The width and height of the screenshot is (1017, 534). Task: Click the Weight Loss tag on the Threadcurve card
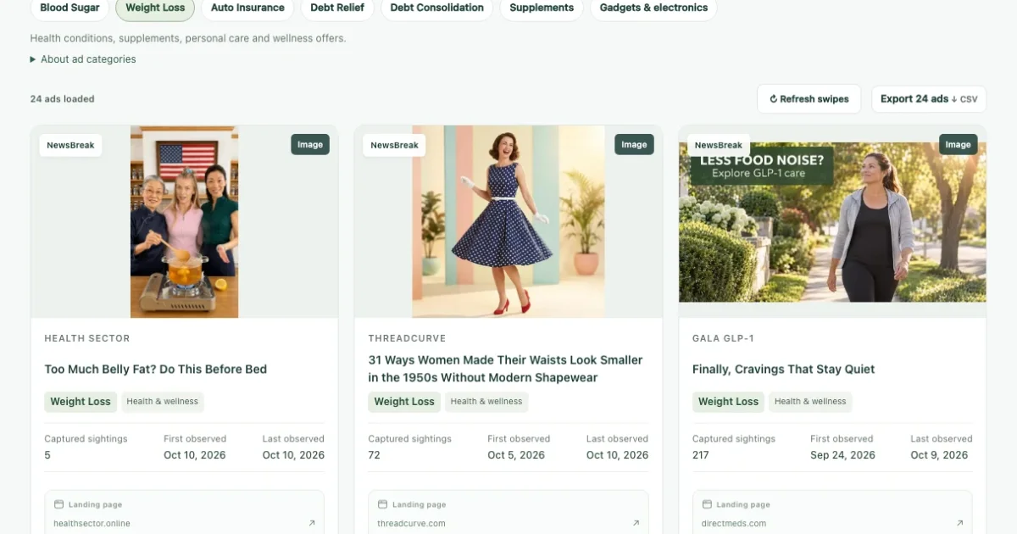point(404,402)
